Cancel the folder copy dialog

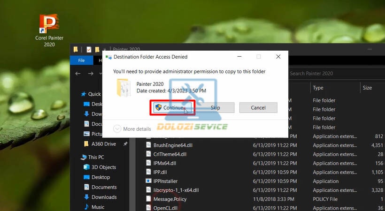(x=258, y=107)
